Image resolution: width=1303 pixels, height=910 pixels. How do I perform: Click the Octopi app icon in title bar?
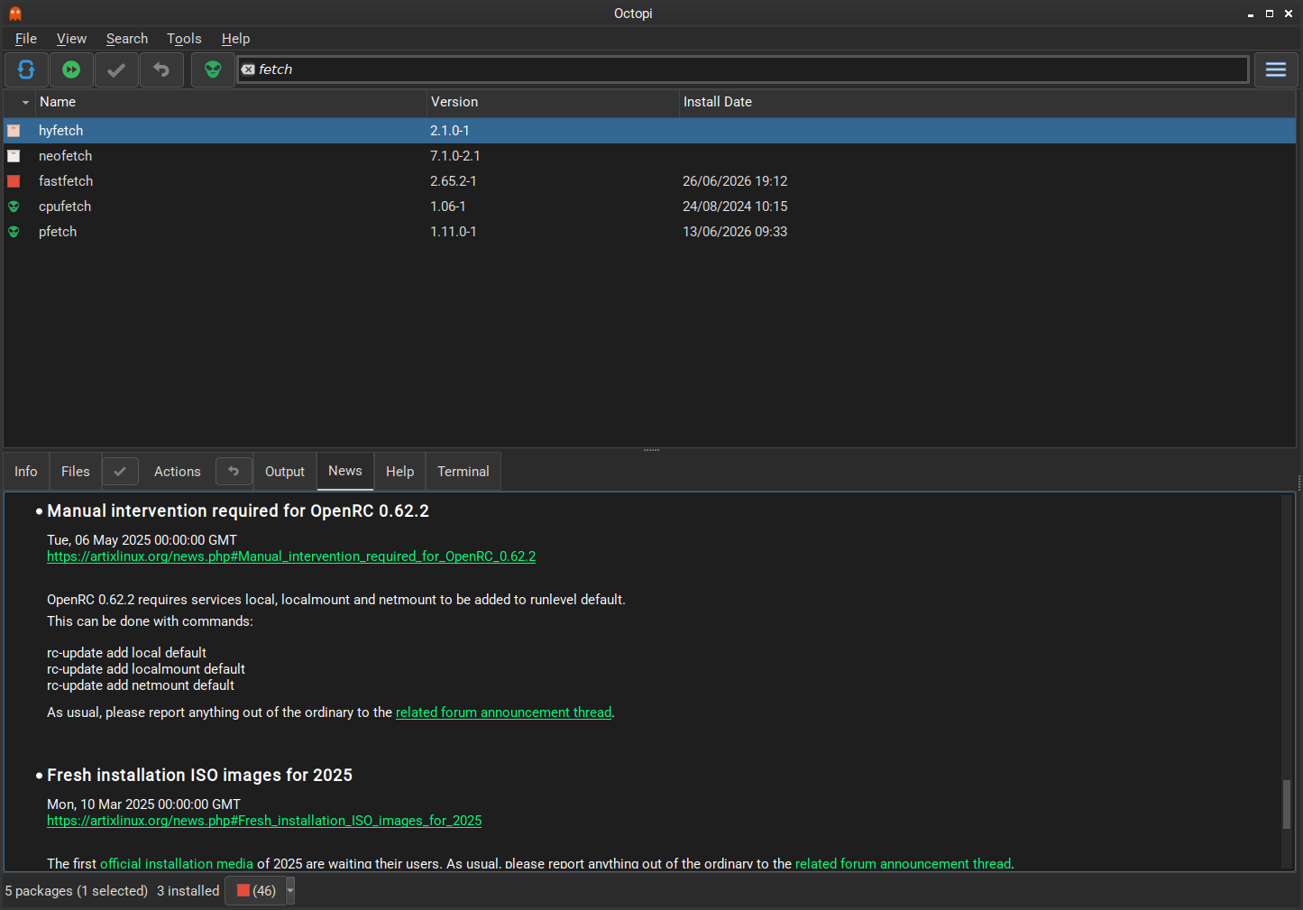15,14
